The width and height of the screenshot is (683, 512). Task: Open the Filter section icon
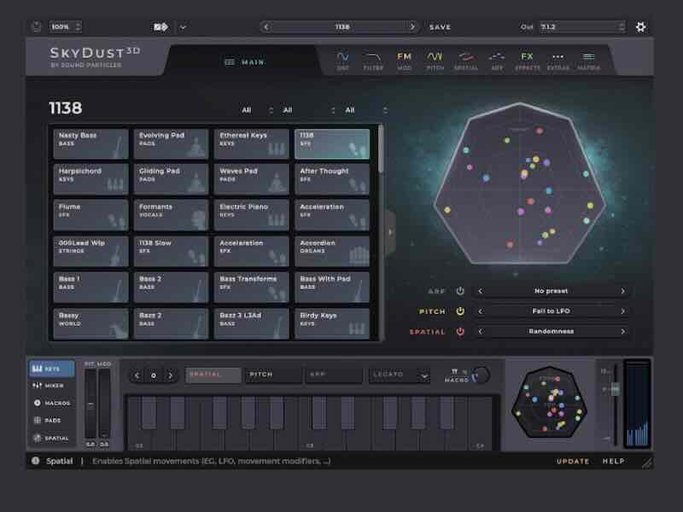373,60
